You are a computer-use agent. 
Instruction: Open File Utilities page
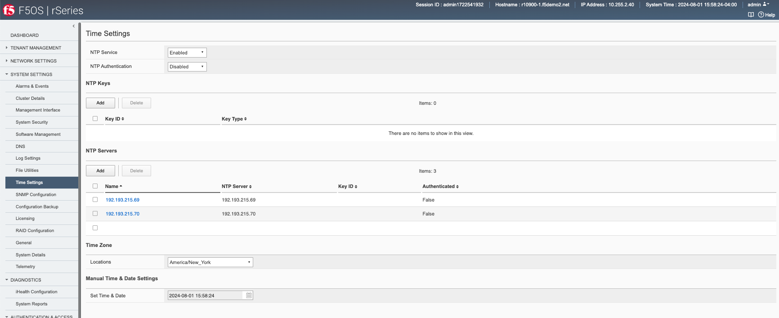click(27, 170)
